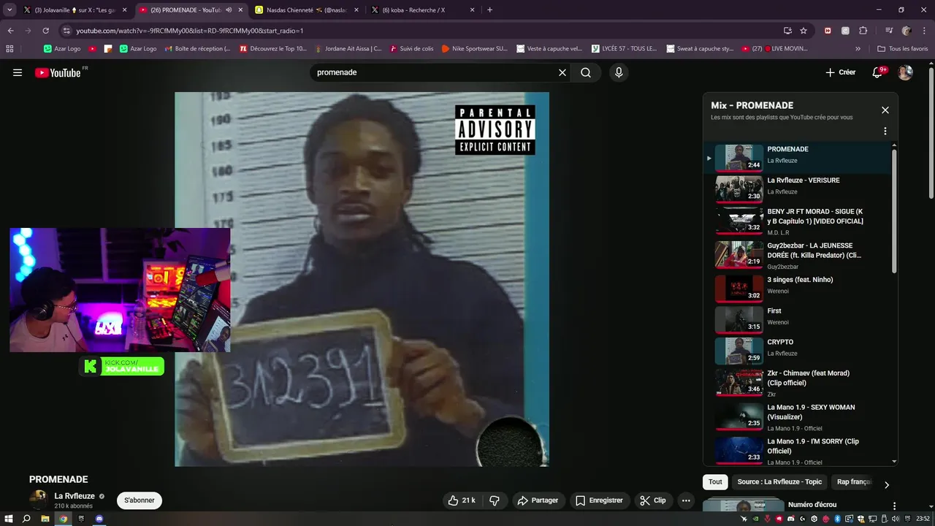Switch to the koba - Recherche / X tab
This screenshot has width=935, height=526.
[422, 10]
